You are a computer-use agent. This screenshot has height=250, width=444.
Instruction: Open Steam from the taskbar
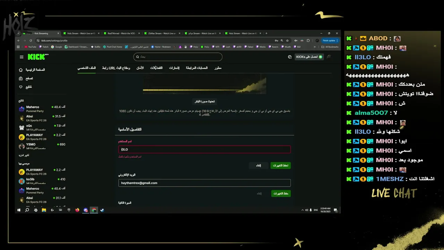[102, 210]
